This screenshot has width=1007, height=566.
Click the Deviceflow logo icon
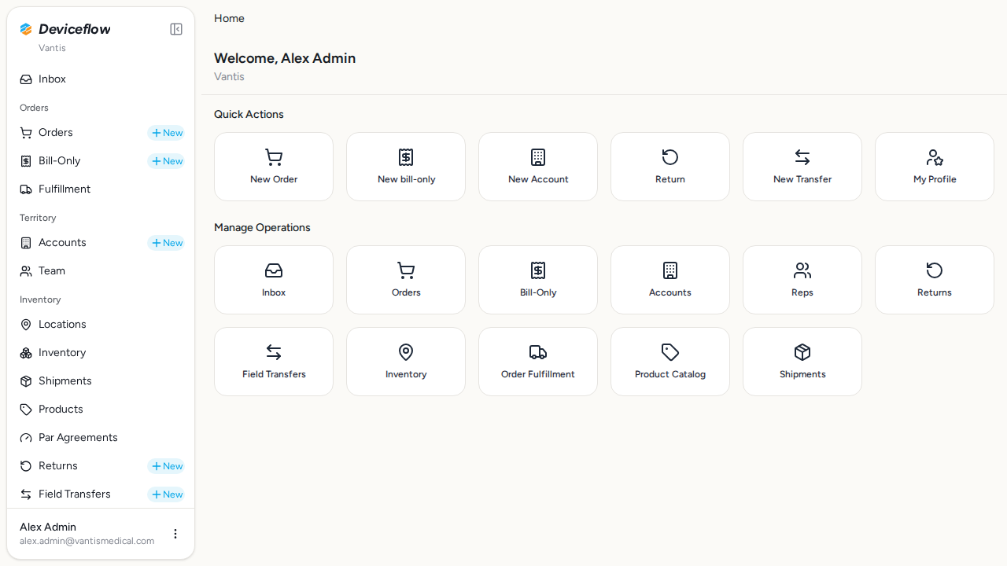tap(26, 29)
